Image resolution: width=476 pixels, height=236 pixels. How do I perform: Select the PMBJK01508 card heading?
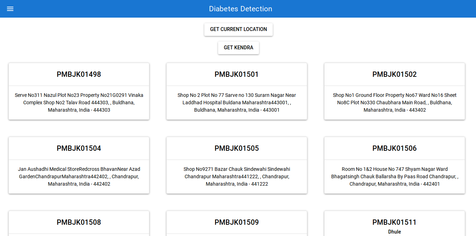pyautogui.click(x=79, y=222)
